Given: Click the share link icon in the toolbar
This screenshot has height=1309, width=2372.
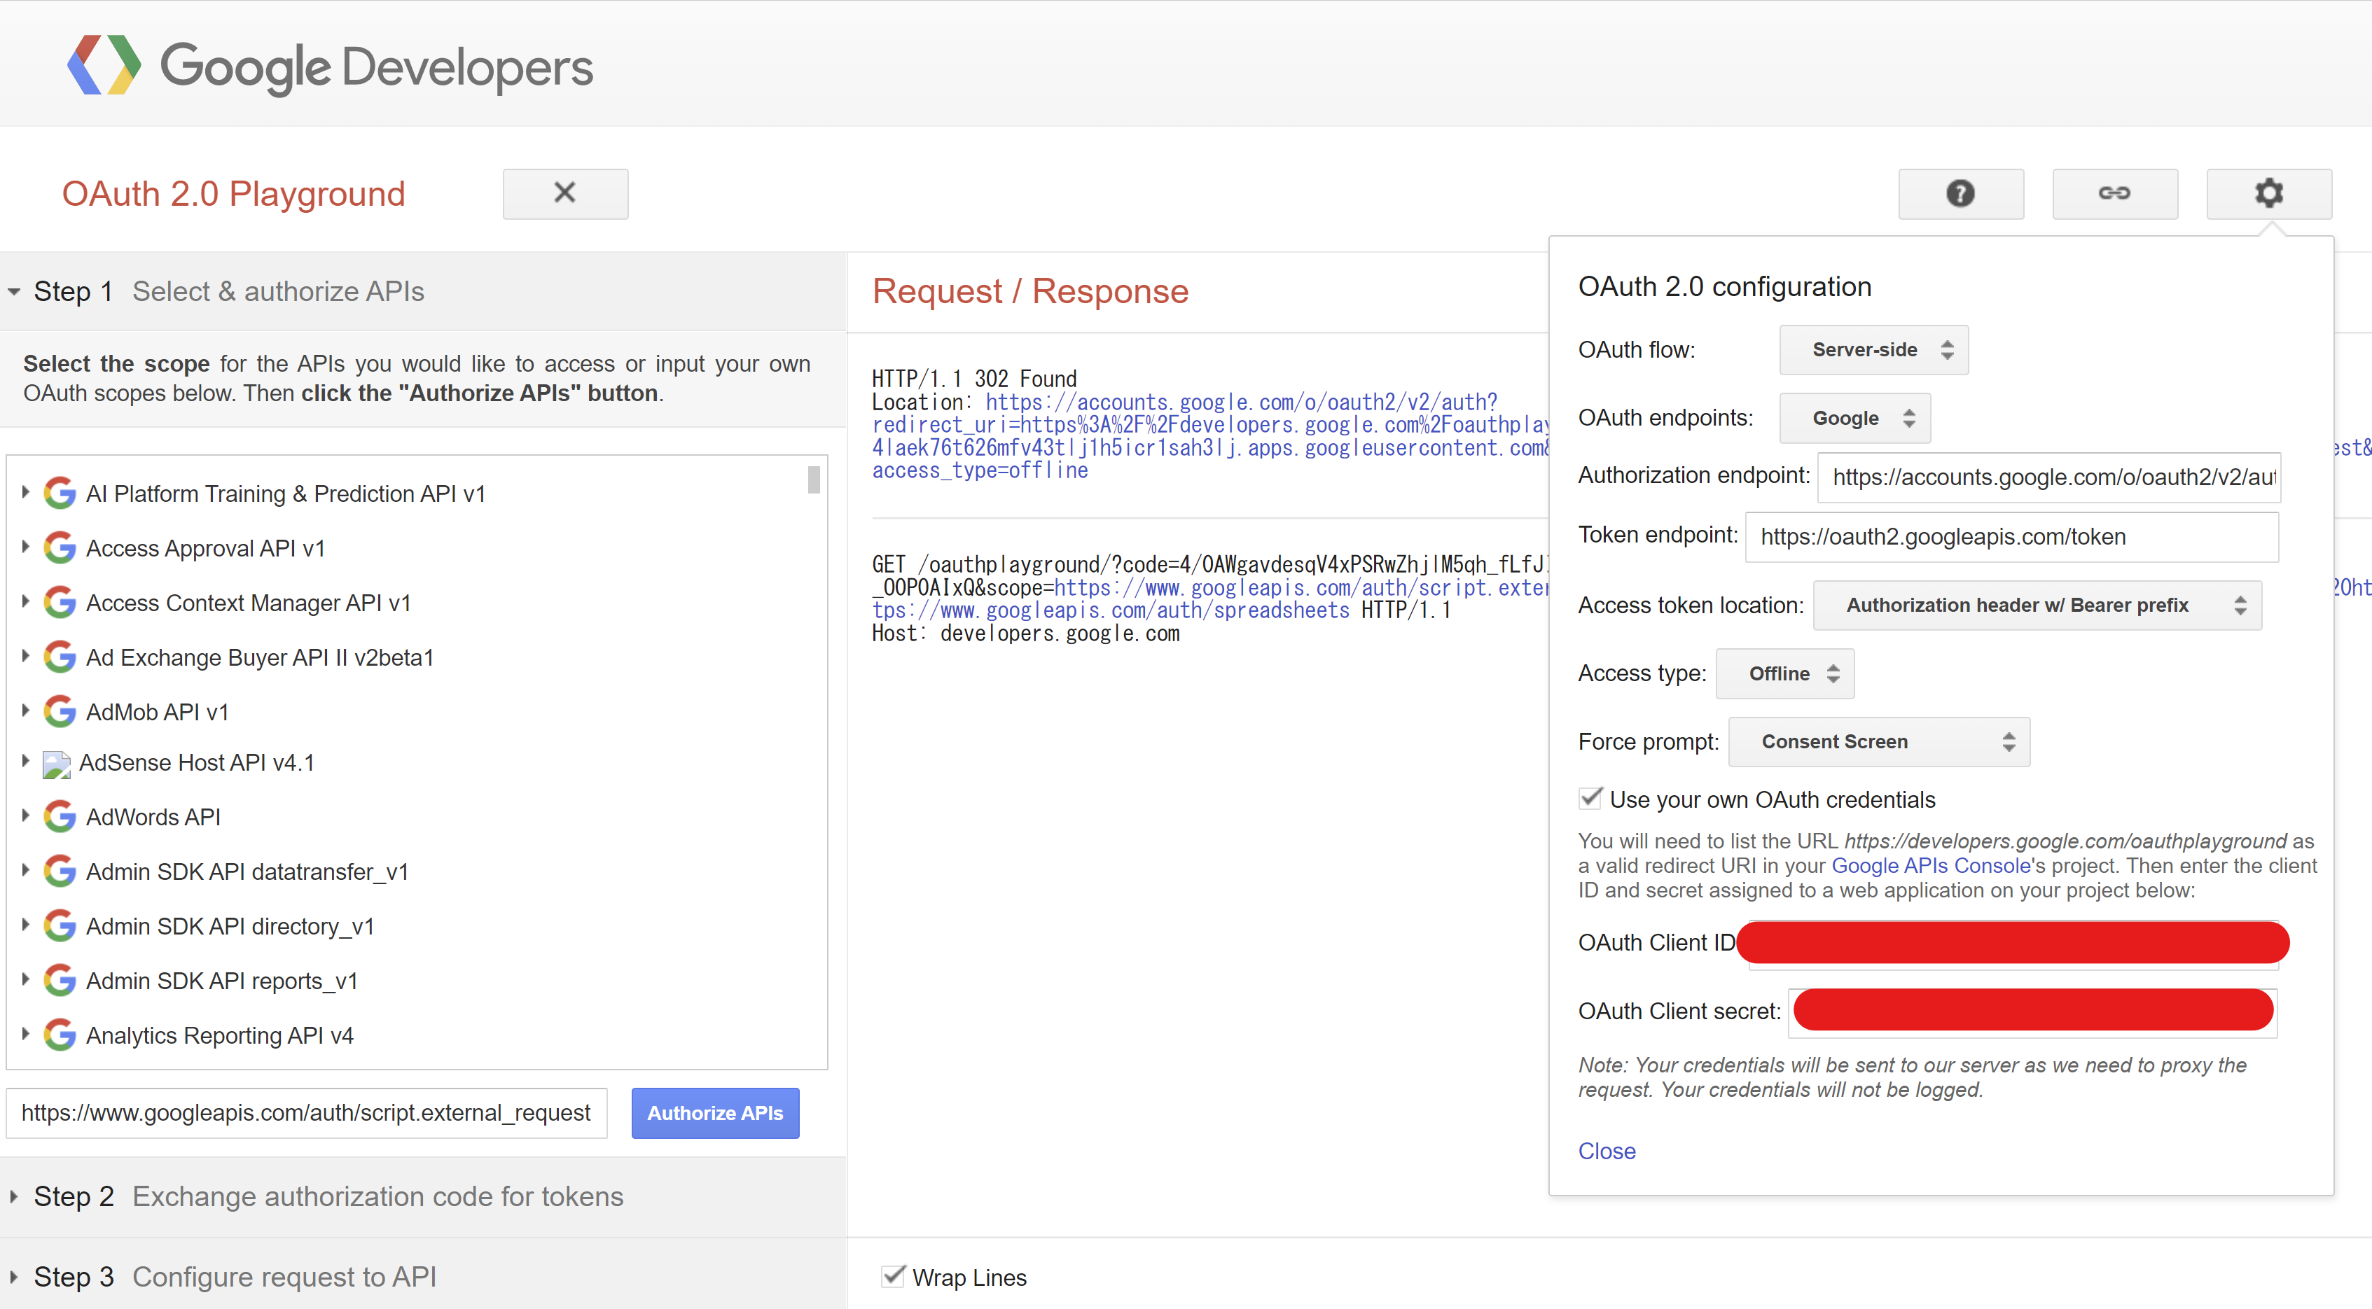Looking at the screenshot, I should click(2114, 193).
